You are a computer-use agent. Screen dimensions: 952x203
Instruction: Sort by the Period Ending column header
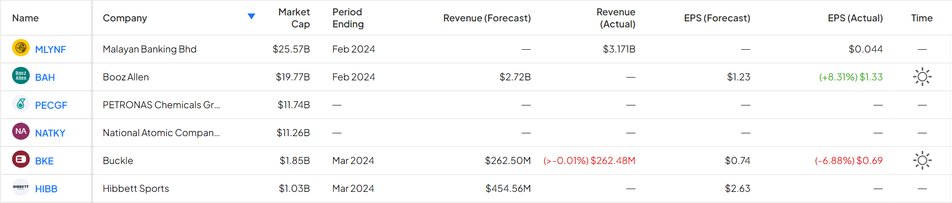click(348, 18)
